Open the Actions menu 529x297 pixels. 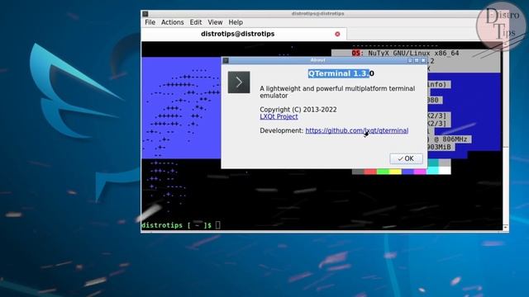tap(173, 22)
